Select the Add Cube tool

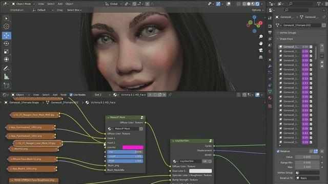(x=6, y=85)
